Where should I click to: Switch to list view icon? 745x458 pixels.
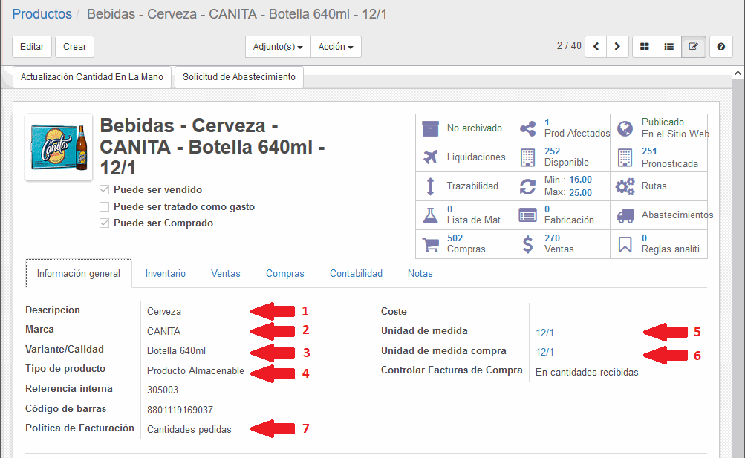coord(669,47)
